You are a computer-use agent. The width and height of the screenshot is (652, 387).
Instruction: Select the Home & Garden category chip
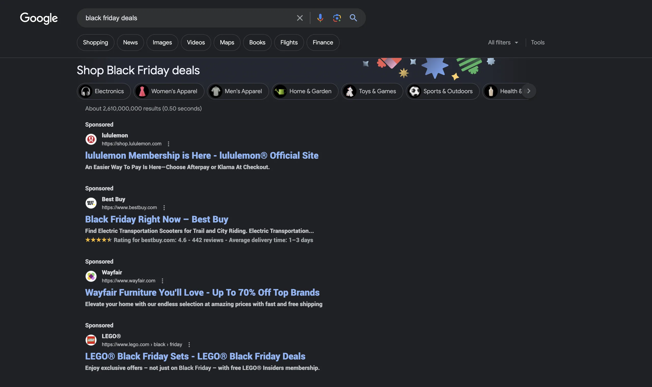305,91
